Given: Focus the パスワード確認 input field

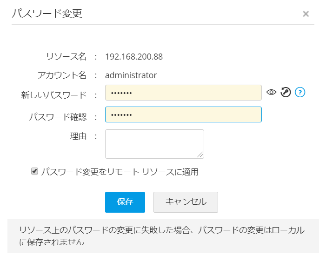Looking at the screenshot, I should (183, 114).
